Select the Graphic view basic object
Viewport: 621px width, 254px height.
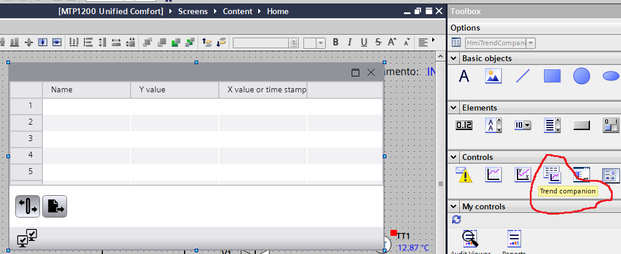(493, 76)
